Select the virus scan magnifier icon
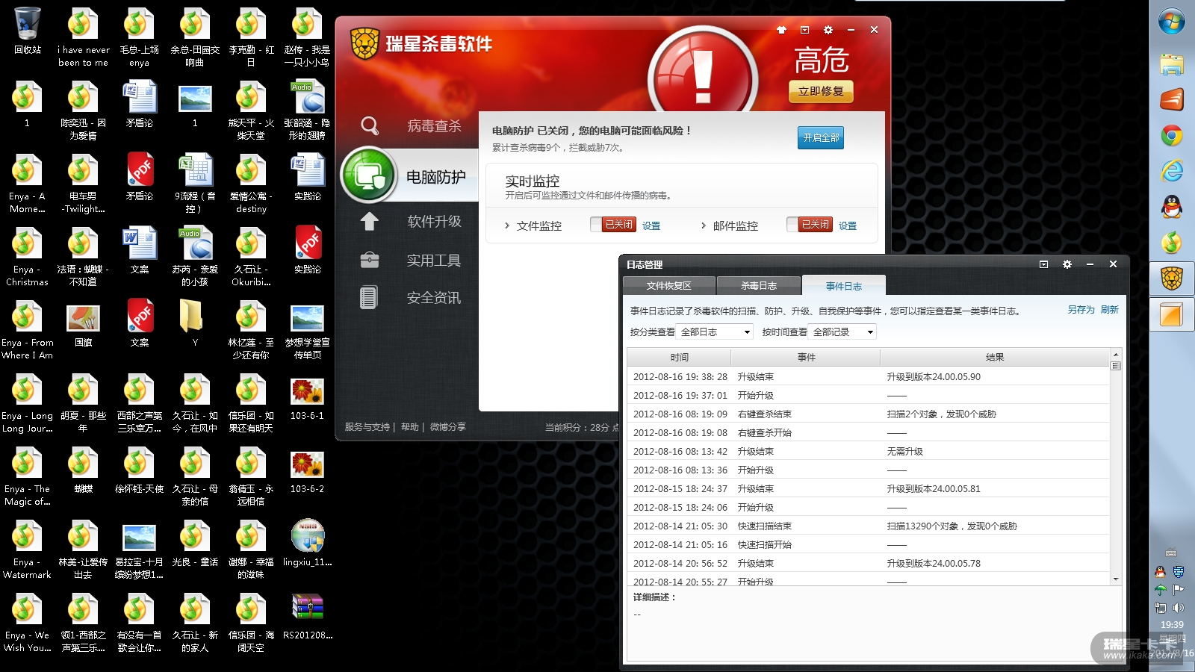The height and width of the screenshot is (672, 1195). pos(370,125)
